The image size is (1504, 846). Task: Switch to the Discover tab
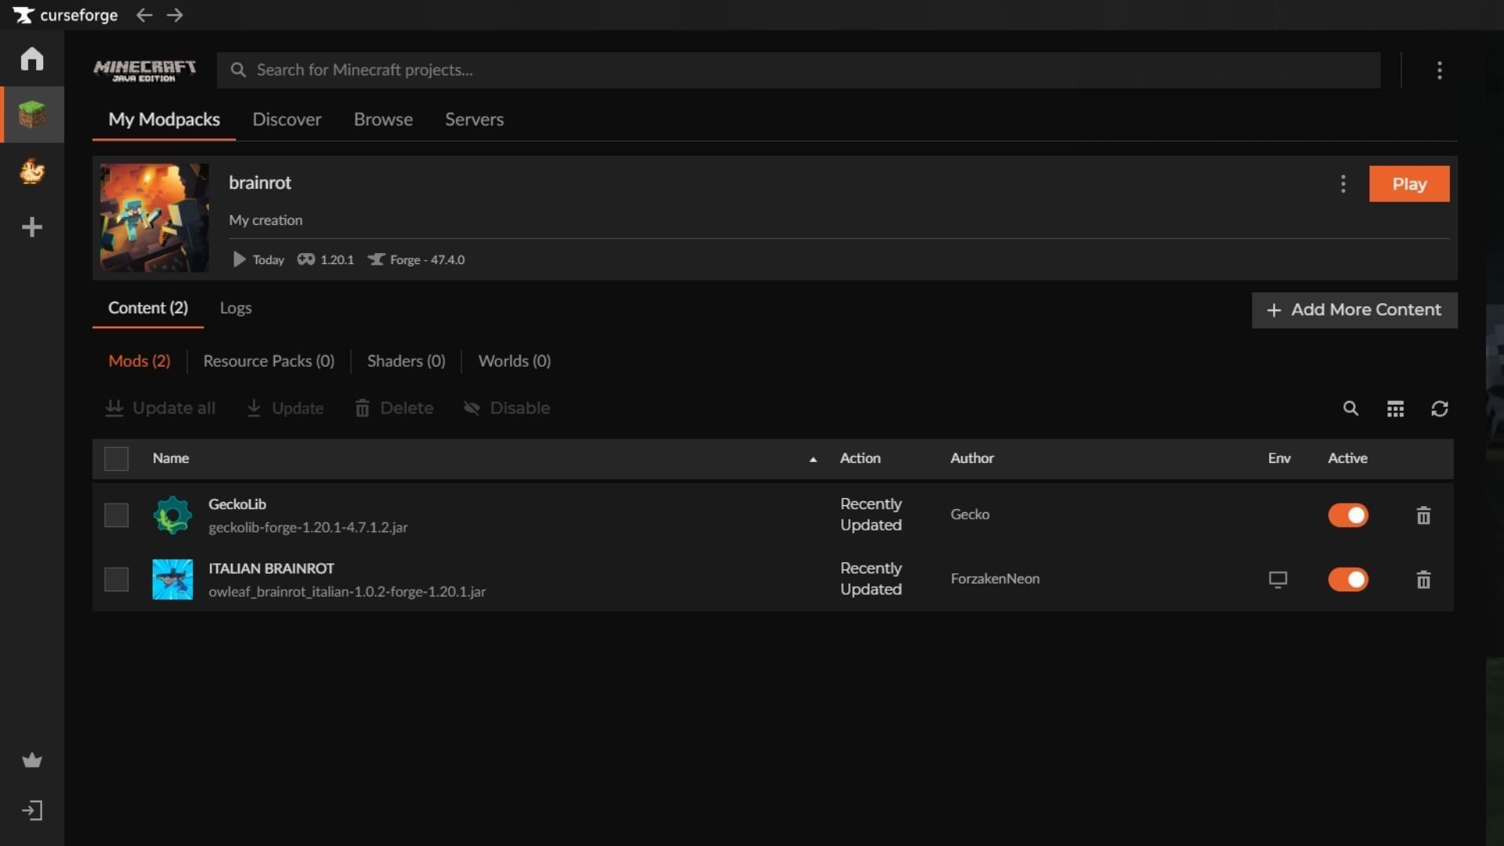click(x=287, y=119)
